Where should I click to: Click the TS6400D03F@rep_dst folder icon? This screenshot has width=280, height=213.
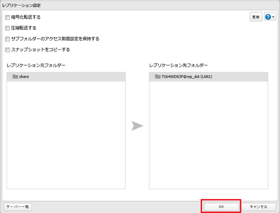coord(158,76)
